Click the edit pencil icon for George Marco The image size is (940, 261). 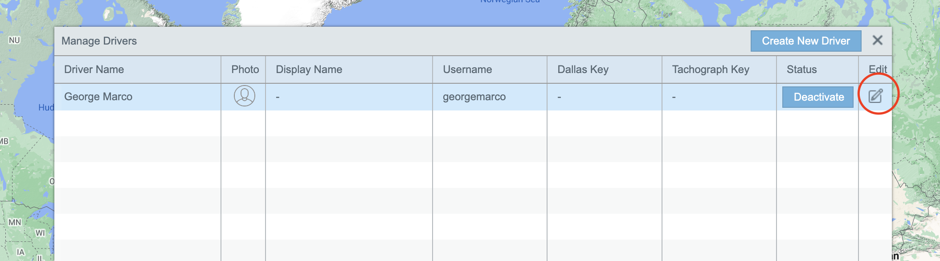click(875, 96)
